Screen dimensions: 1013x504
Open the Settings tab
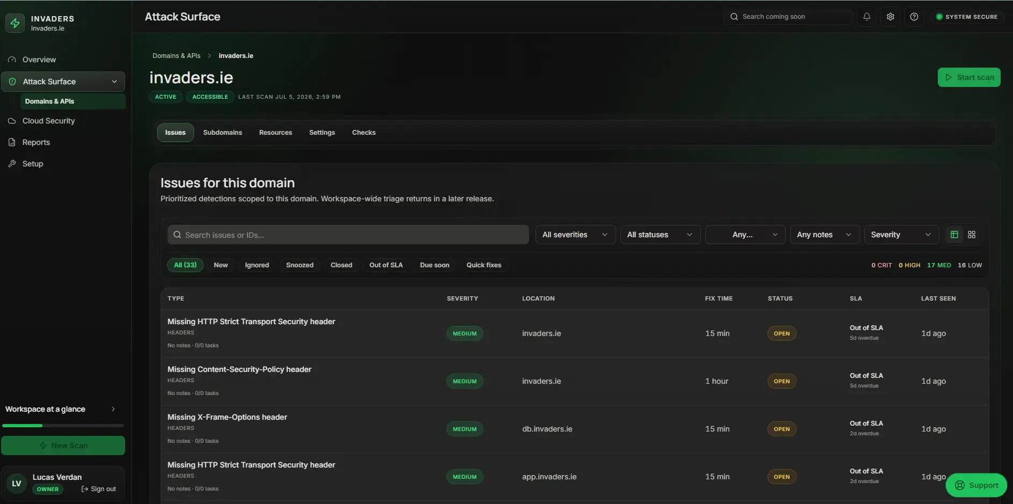point(322,133)
